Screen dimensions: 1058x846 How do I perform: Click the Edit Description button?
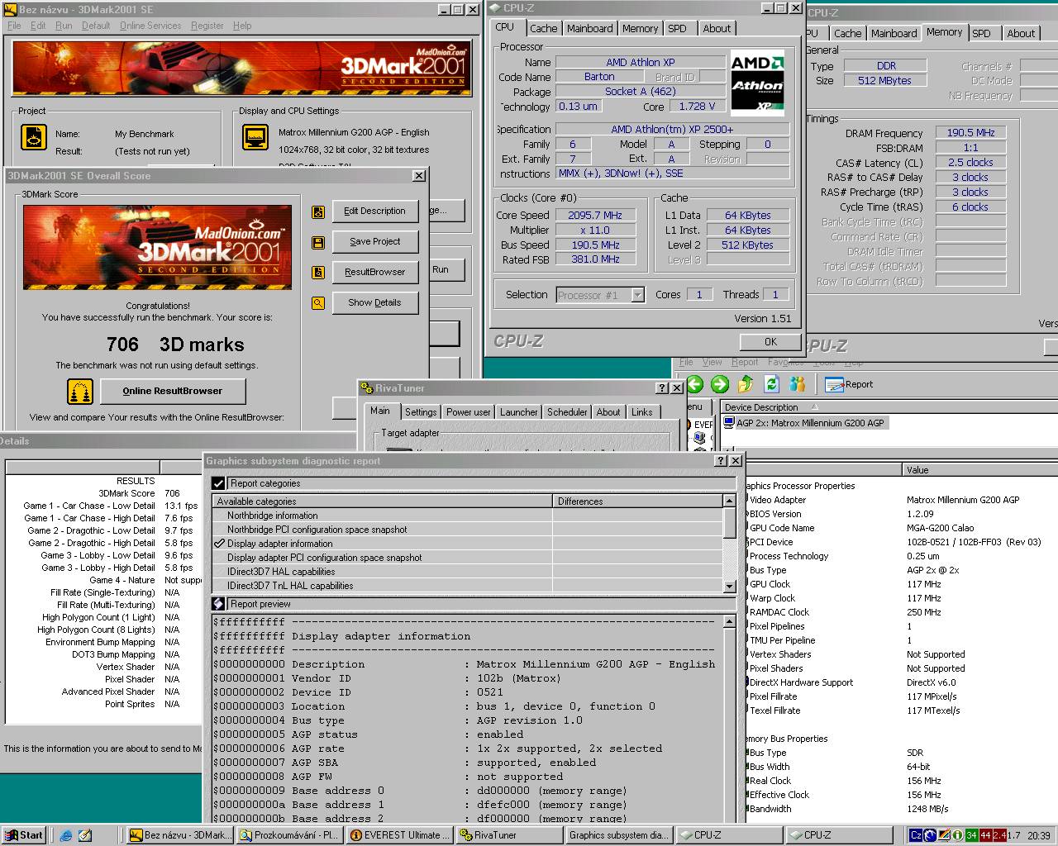pos(375,211)
